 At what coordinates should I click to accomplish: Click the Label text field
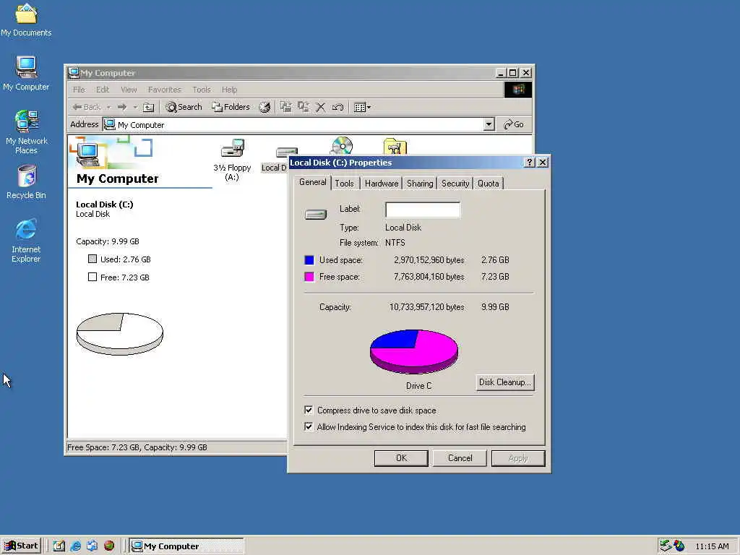point(423,210)
